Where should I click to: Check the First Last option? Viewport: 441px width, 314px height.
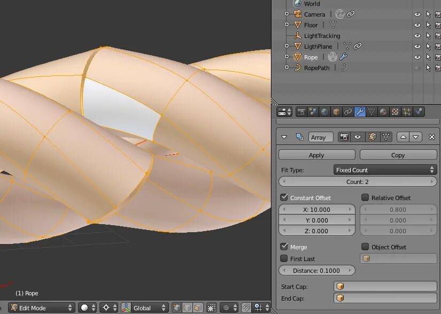click(283, 258)
